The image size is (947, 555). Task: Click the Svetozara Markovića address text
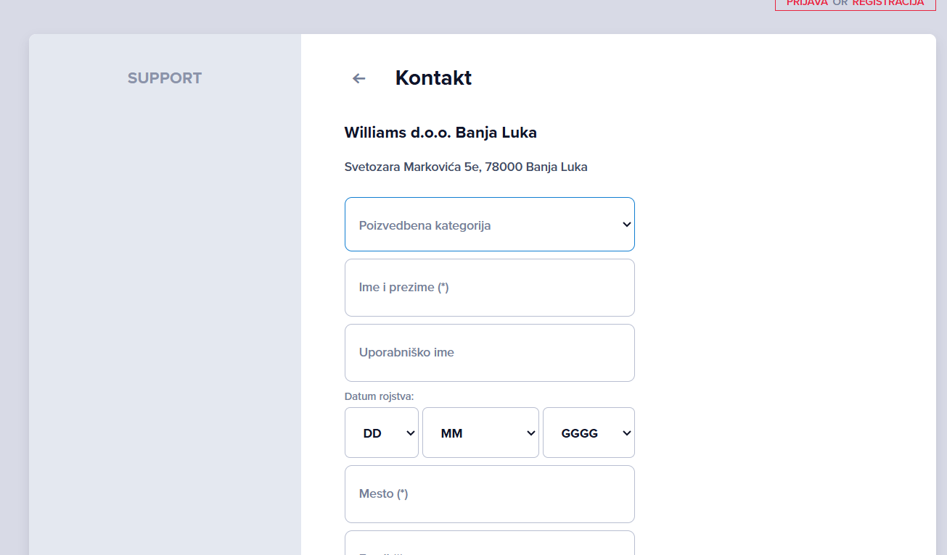click(x=466, y=167)
